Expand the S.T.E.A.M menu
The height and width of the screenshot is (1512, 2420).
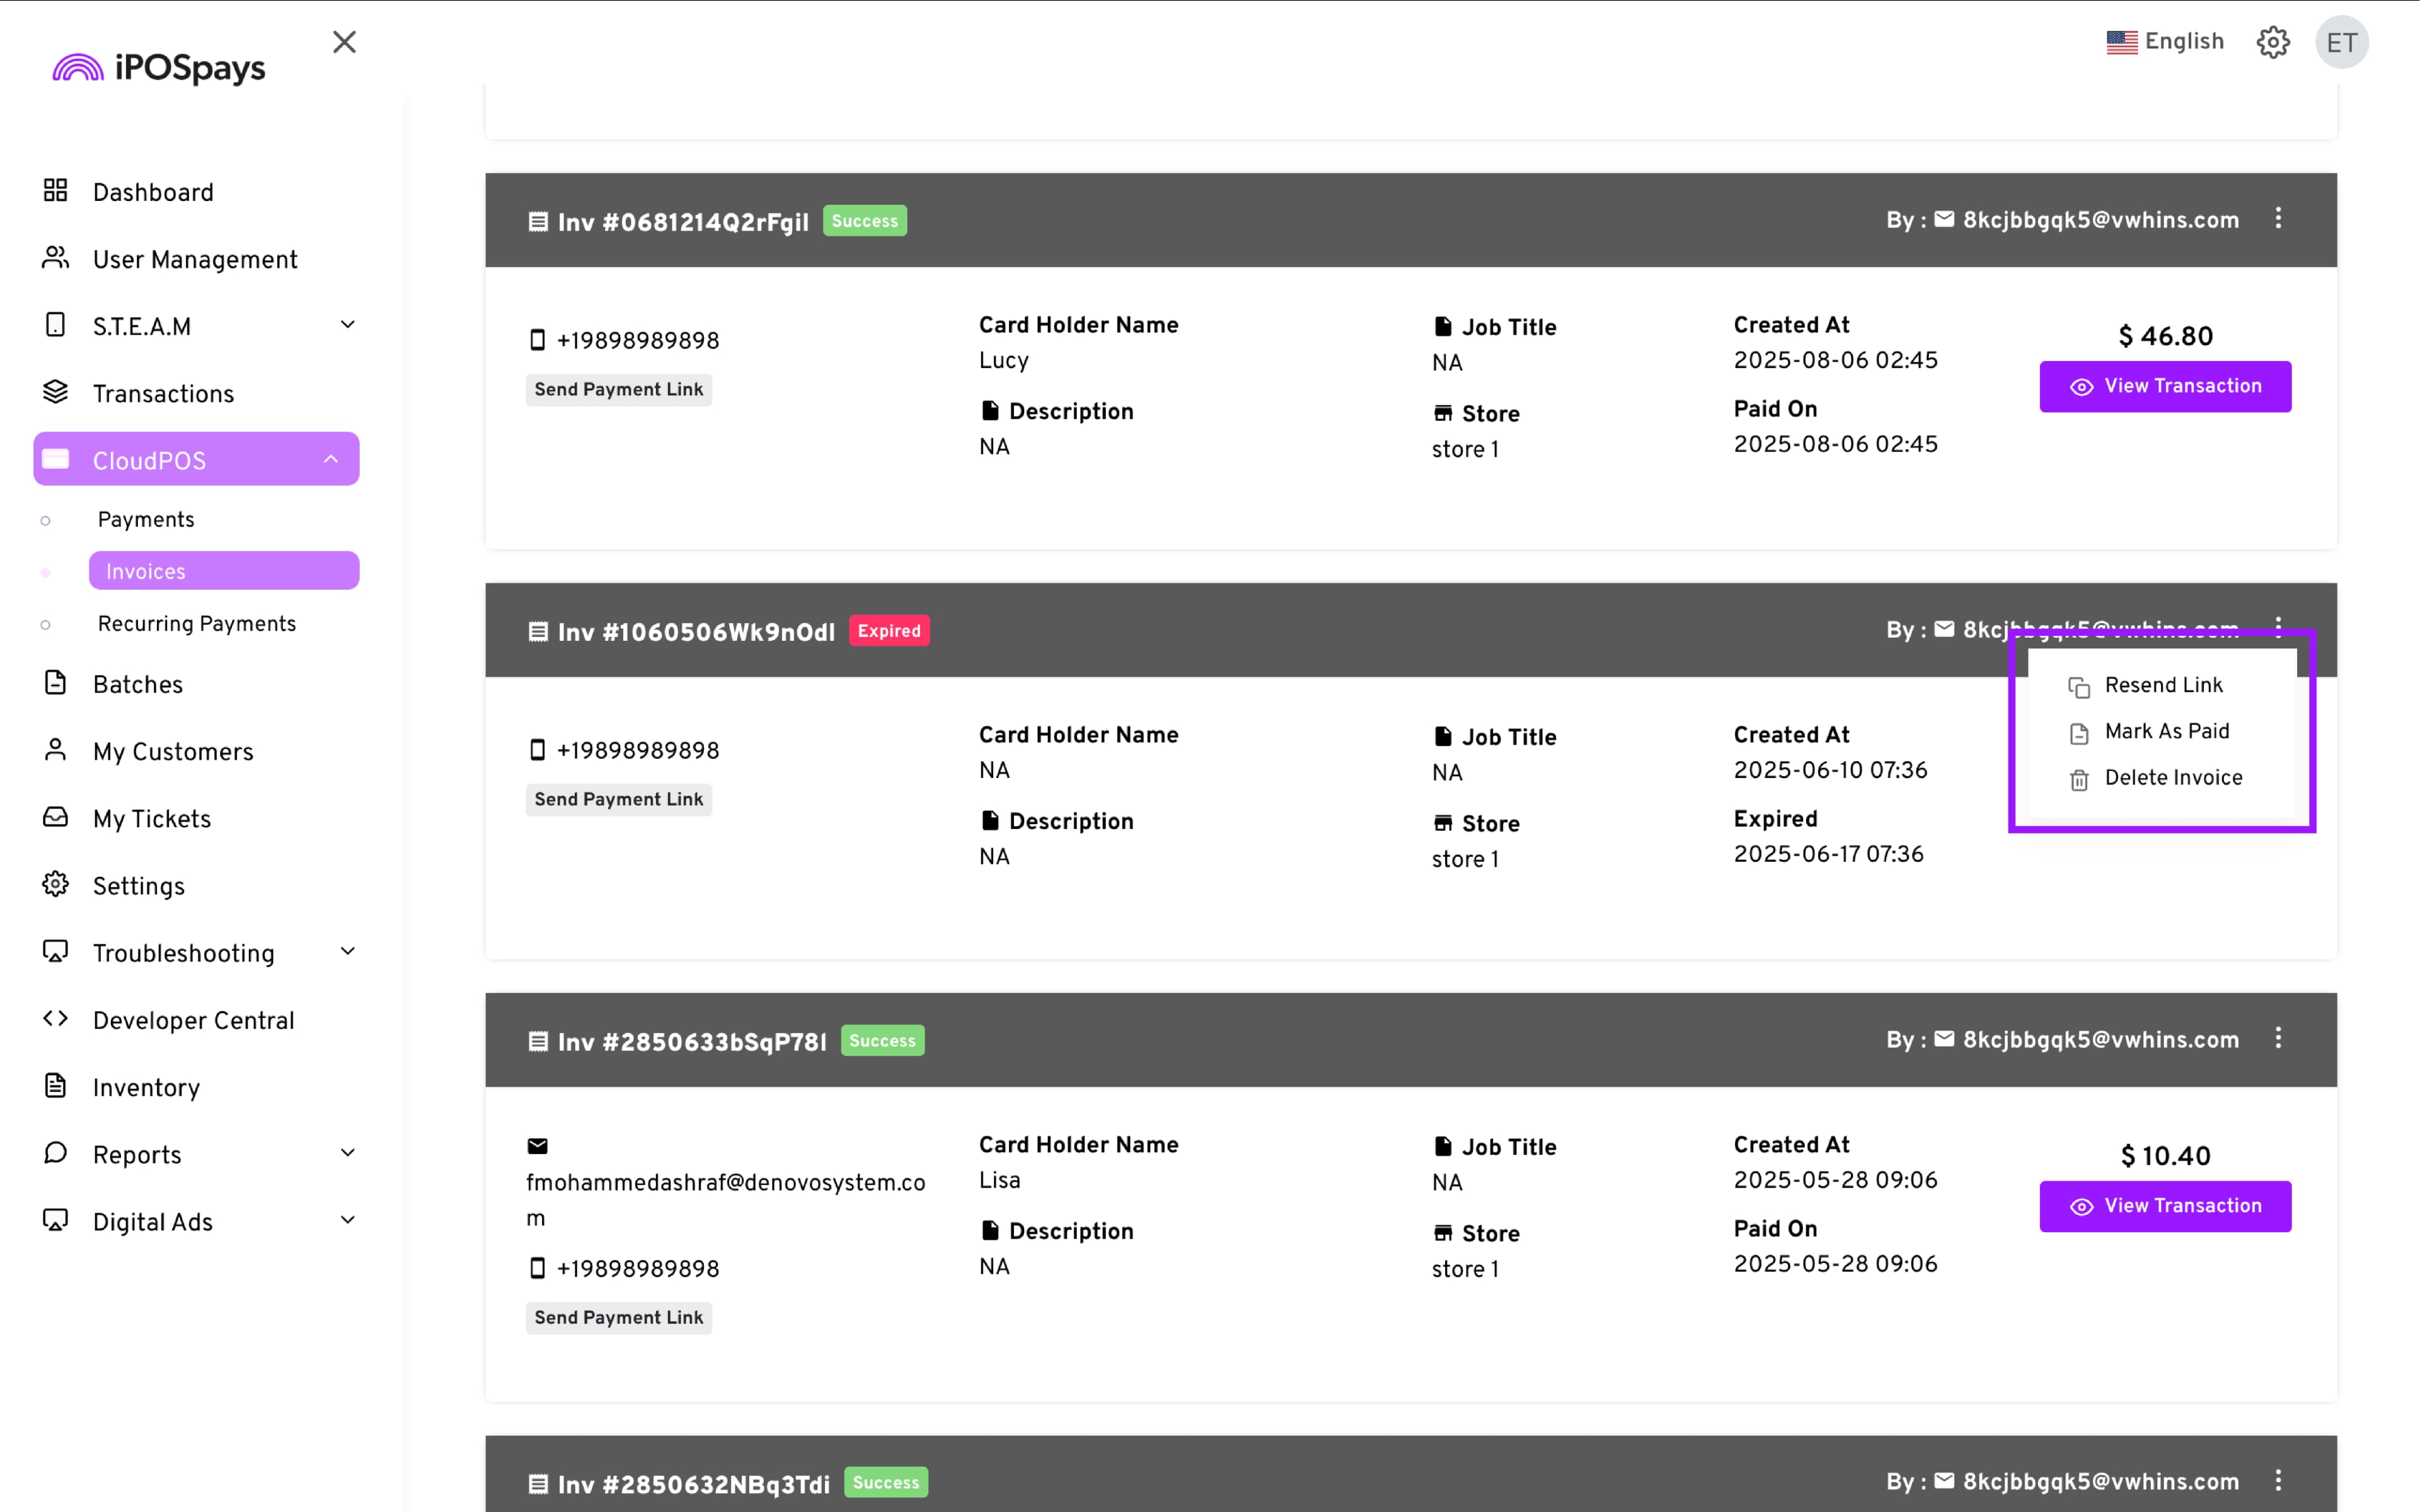347,325
